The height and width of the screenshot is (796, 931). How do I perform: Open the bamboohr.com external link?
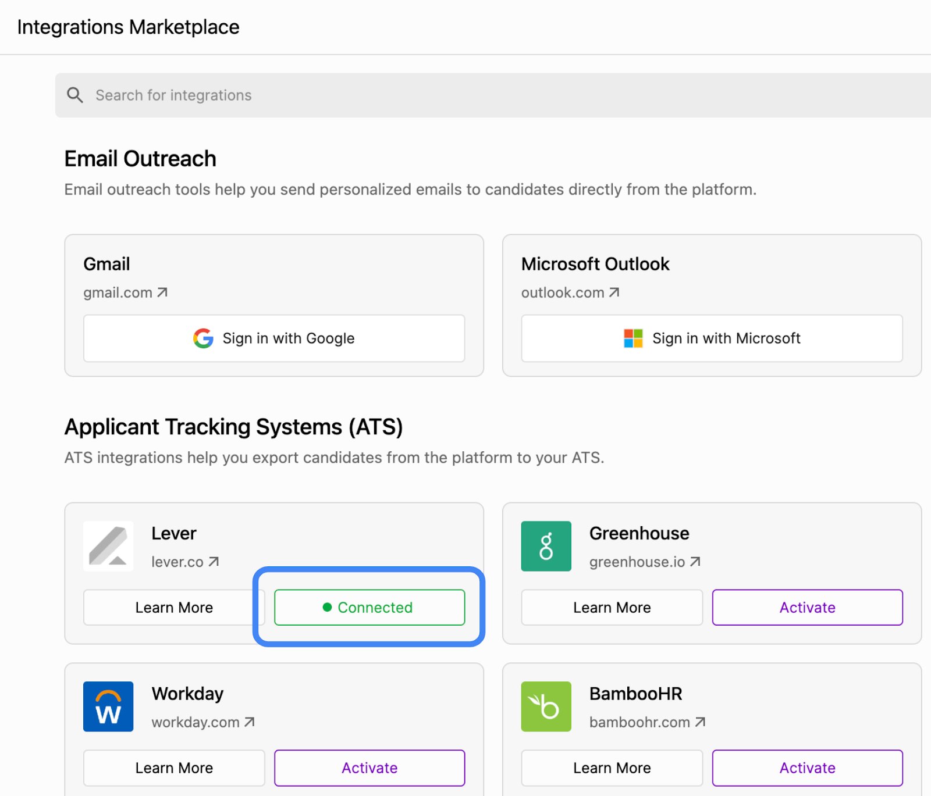click(647, 722)
